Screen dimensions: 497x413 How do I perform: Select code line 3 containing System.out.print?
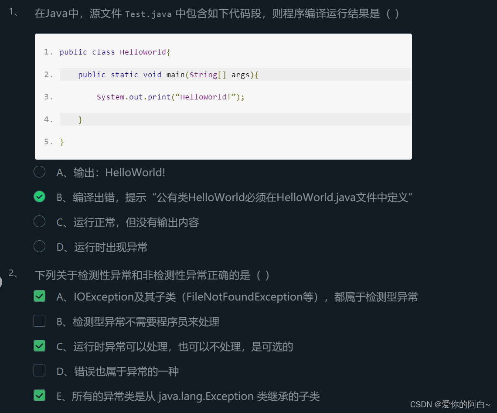[170, 97]
